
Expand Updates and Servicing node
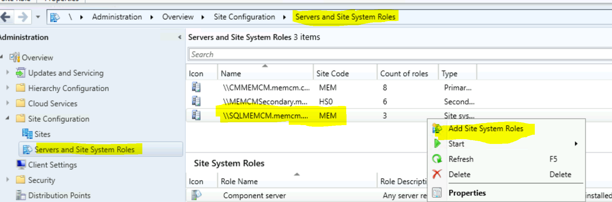pos(8,72)
